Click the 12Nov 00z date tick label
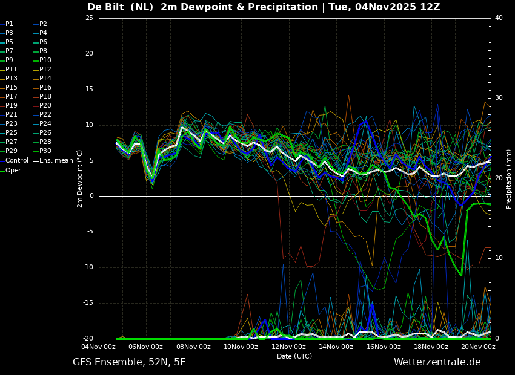515x375 pixels. [x=288, y=347]
